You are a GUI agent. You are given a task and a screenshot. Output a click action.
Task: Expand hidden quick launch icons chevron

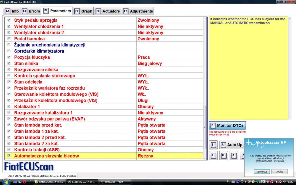tap(30, 181)
